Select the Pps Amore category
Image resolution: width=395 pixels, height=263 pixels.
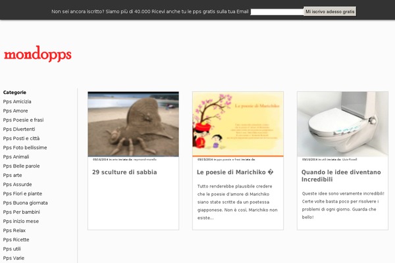(x=15, y=111)
